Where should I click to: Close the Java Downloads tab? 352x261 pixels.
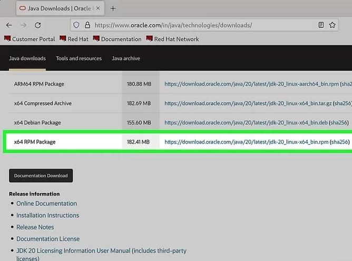98,8
